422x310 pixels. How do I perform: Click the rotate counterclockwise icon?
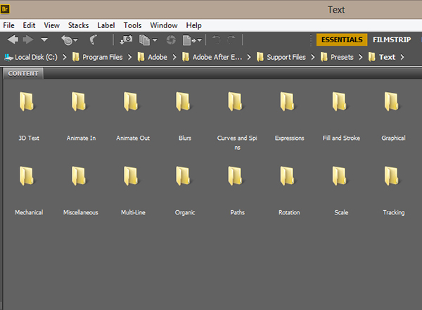pos(216,40)
